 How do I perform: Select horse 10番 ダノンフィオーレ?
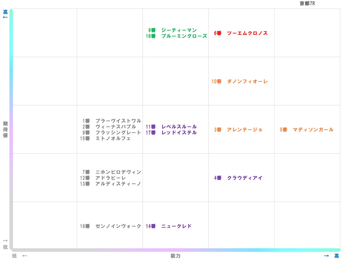pyautogui.click(x=240, y=81)
